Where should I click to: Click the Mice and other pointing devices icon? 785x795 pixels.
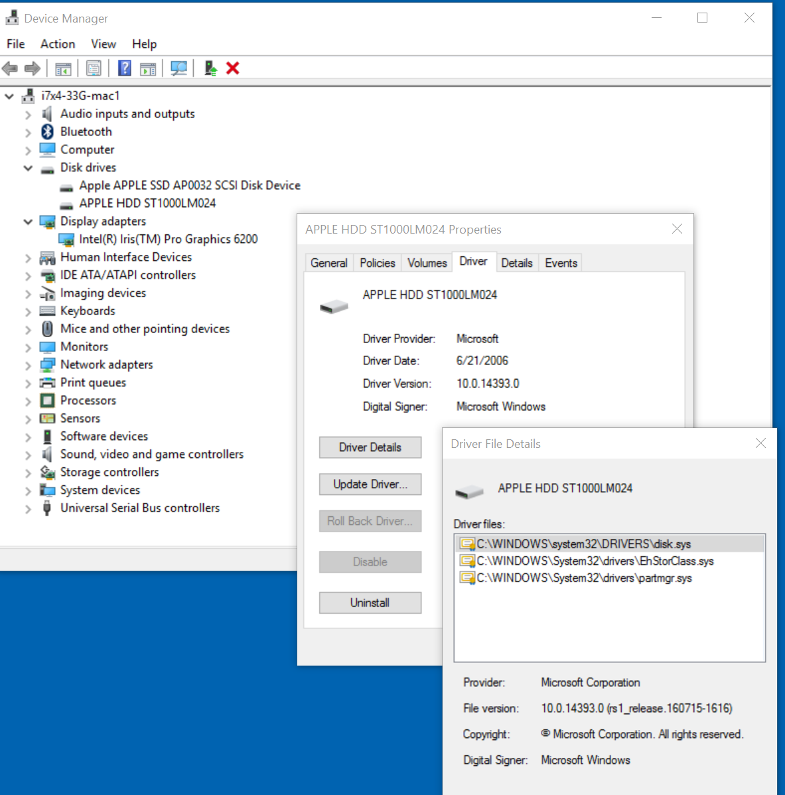click(47, 328)
